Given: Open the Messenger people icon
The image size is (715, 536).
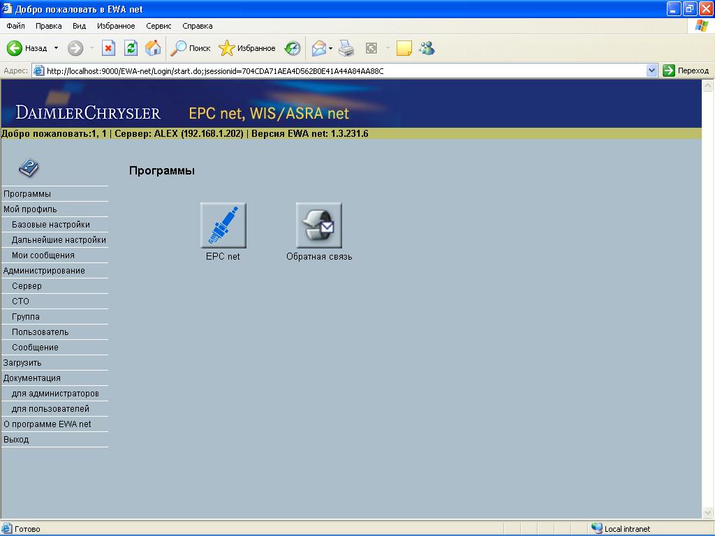Looking at the screenshot, I should (x=427, y=48).
